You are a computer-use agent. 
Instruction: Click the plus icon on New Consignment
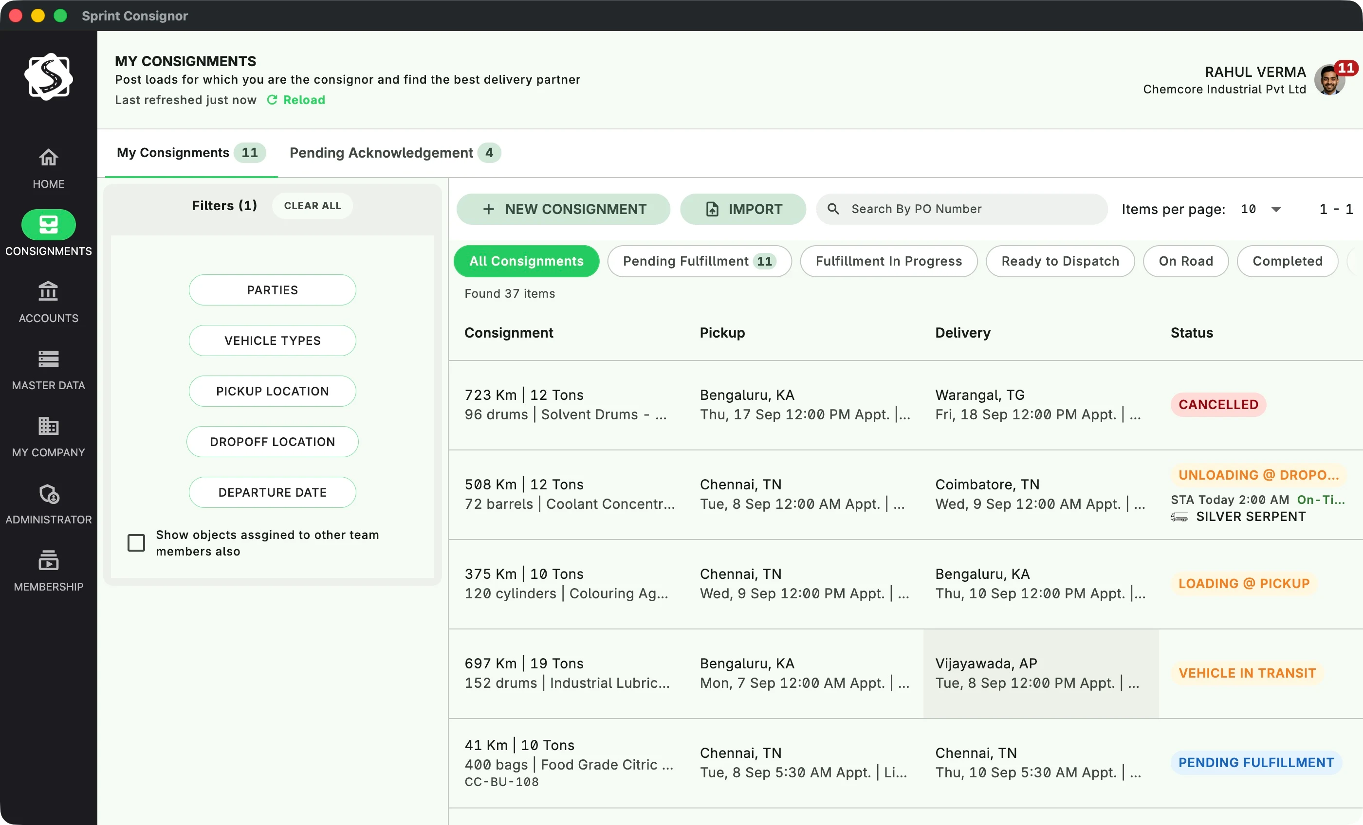(x=488, y=209)
